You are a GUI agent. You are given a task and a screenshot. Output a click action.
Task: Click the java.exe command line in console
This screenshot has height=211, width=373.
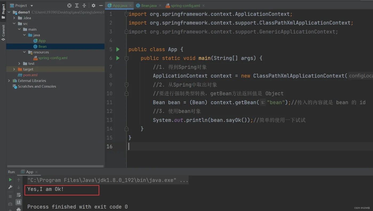(x=108, y=180)
